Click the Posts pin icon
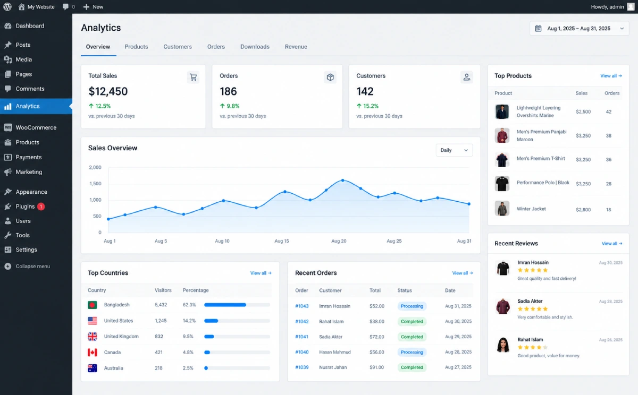Screen dimensions: 638x395 tap(7, 45)
